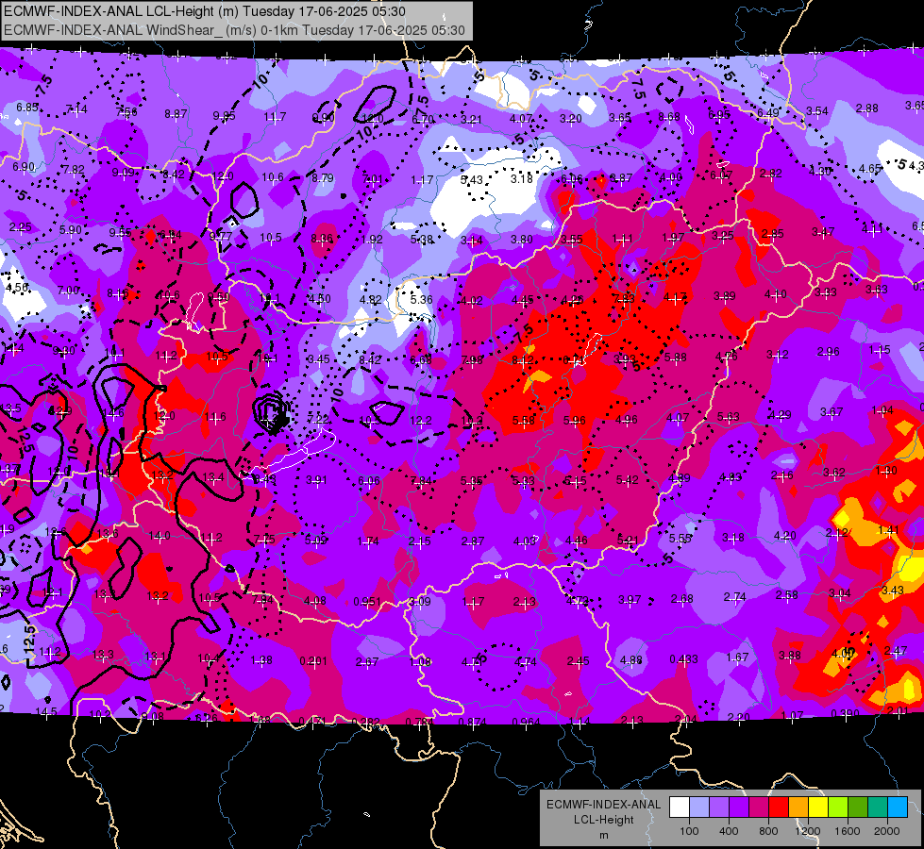Click the LCL-Height title line at top
This screenshot has width=924, height=849.
coord(205,11)
